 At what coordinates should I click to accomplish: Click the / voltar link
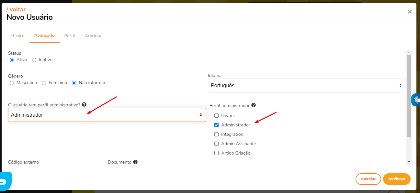coord(16,9)
